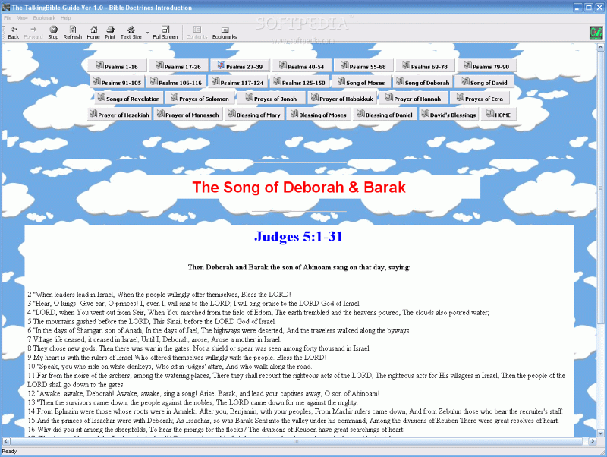Open Prayer of Manasseh button
The width and height of the screenshot is (607, 457).
click(x=188, y=115)
